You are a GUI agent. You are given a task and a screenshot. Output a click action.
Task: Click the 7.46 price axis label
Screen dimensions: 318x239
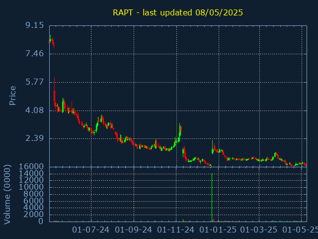pos(34,54)
